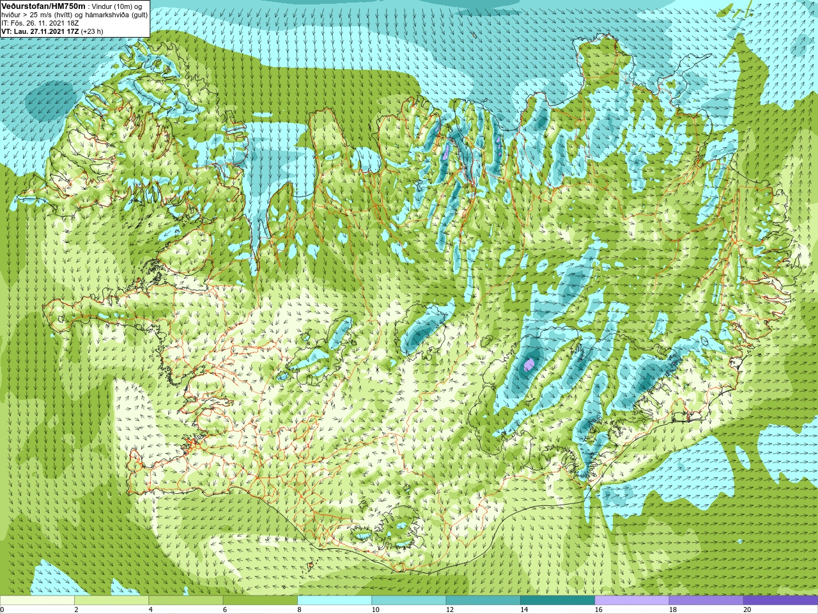Viewport: 818px width, 614px height.
Task: Pick the dark violet above-20 m/s legend swatch
Action: (x=780, y=601)
